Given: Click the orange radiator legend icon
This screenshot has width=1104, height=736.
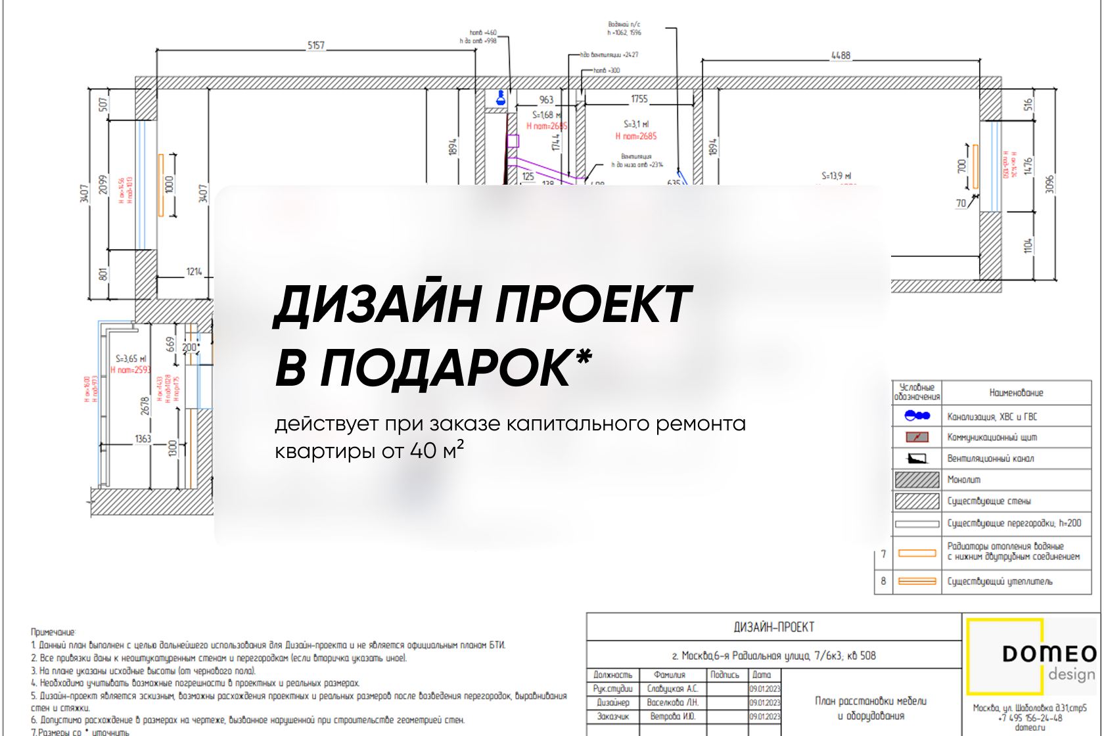Looking at the screenshot, I should (x=917, y=553).
